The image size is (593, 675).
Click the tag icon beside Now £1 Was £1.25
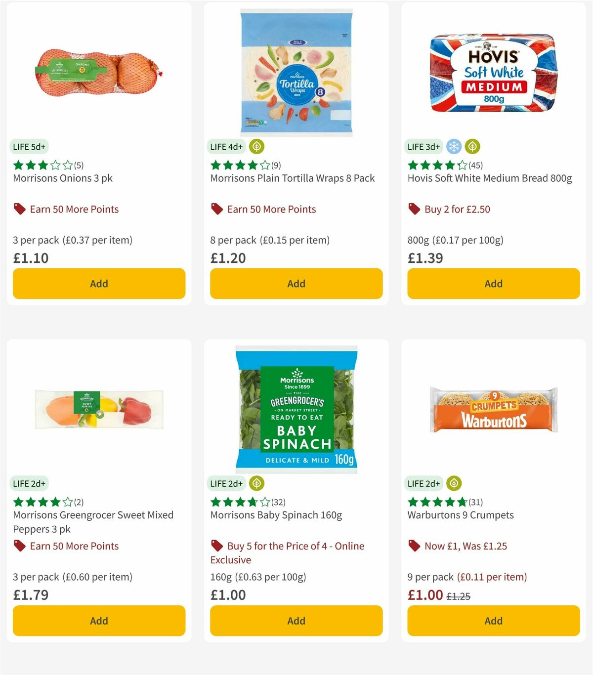[x=414, y=546]
